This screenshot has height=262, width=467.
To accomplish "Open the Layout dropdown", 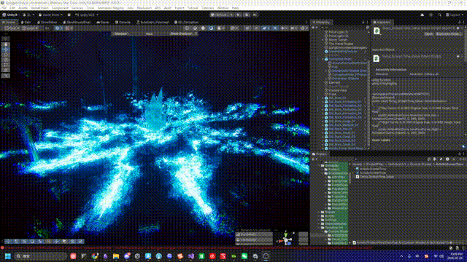I will point(454,15).
